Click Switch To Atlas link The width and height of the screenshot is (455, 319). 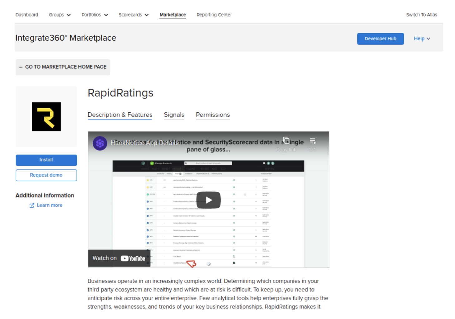tap(422, 15)
